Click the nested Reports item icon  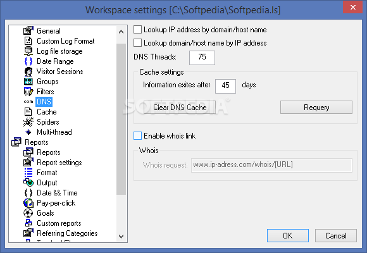pyautogui.click(x=28, y=152)
